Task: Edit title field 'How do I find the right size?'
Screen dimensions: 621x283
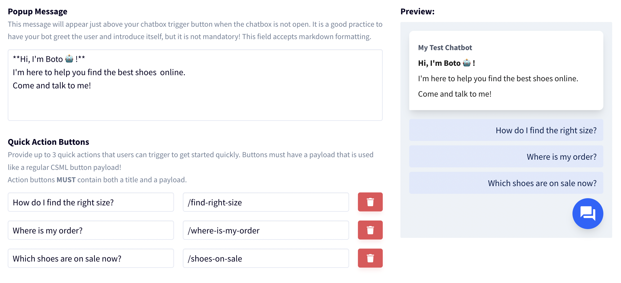Action: coord(91,202)
